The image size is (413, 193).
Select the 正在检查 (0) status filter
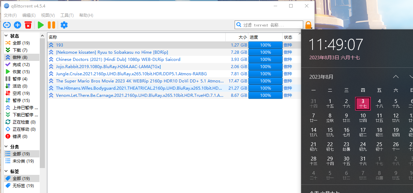coord(21,122)
